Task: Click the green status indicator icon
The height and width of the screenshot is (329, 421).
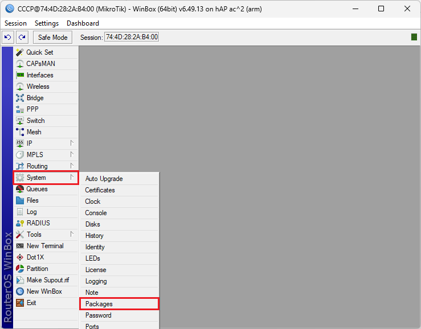Action: click(x=414, y=37)
